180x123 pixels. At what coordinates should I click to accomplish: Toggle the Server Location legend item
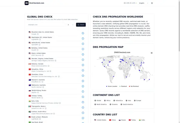tap(112, 86)
